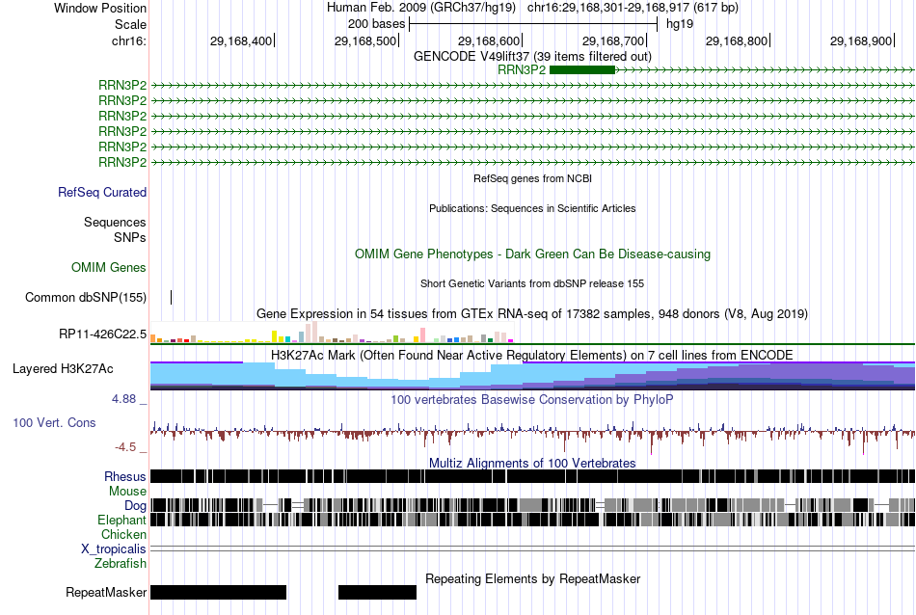The width and height of the screenshot is (916, 615).
Task: Open the "RefSeq genes from NCBI" track title
Action: click(x=532, y=178)
